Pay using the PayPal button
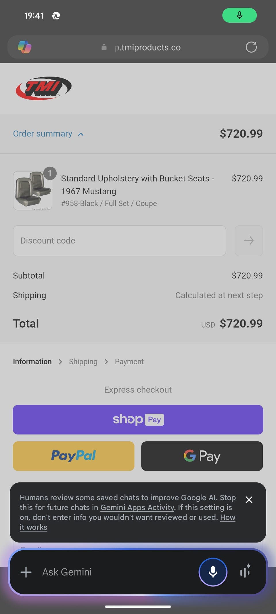This screenshot has height=614, width=276. click(74, 456)
